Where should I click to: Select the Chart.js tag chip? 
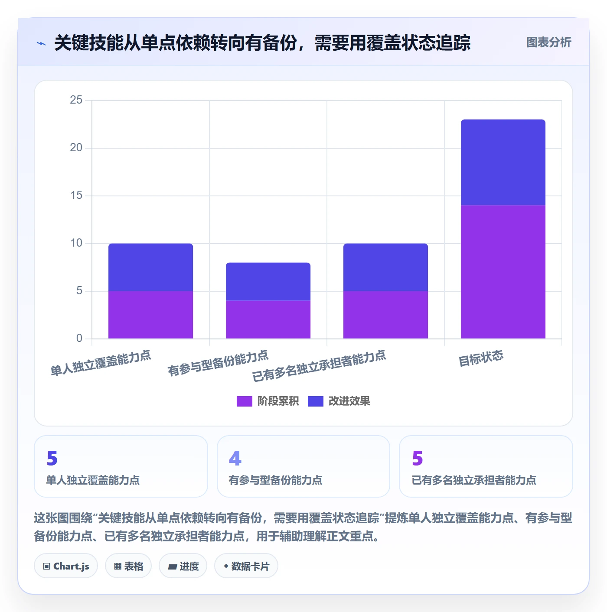point(66,566)
